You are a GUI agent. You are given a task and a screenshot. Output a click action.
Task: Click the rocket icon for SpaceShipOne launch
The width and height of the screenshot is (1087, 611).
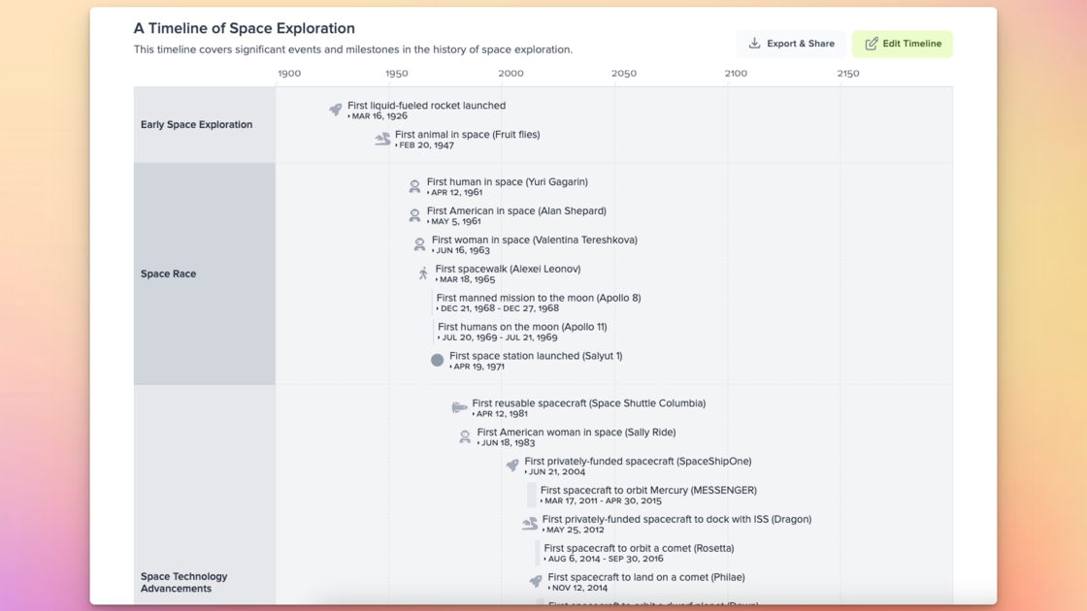511,465
